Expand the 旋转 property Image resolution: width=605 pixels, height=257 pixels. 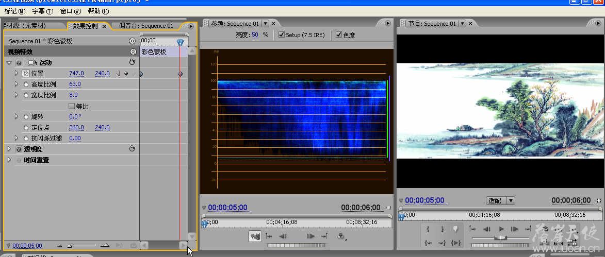16,116
